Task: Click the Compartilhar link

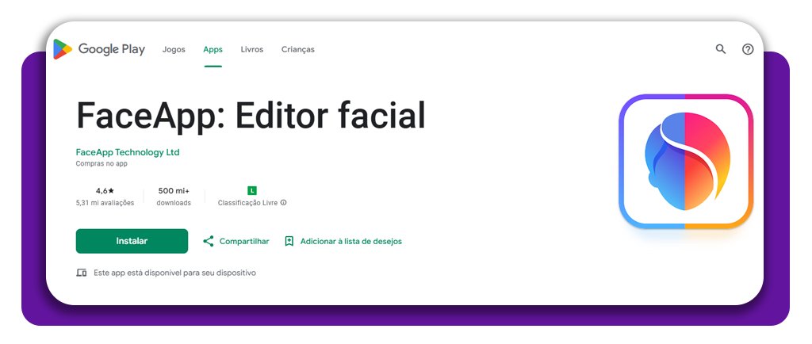Action: [244, 241]
